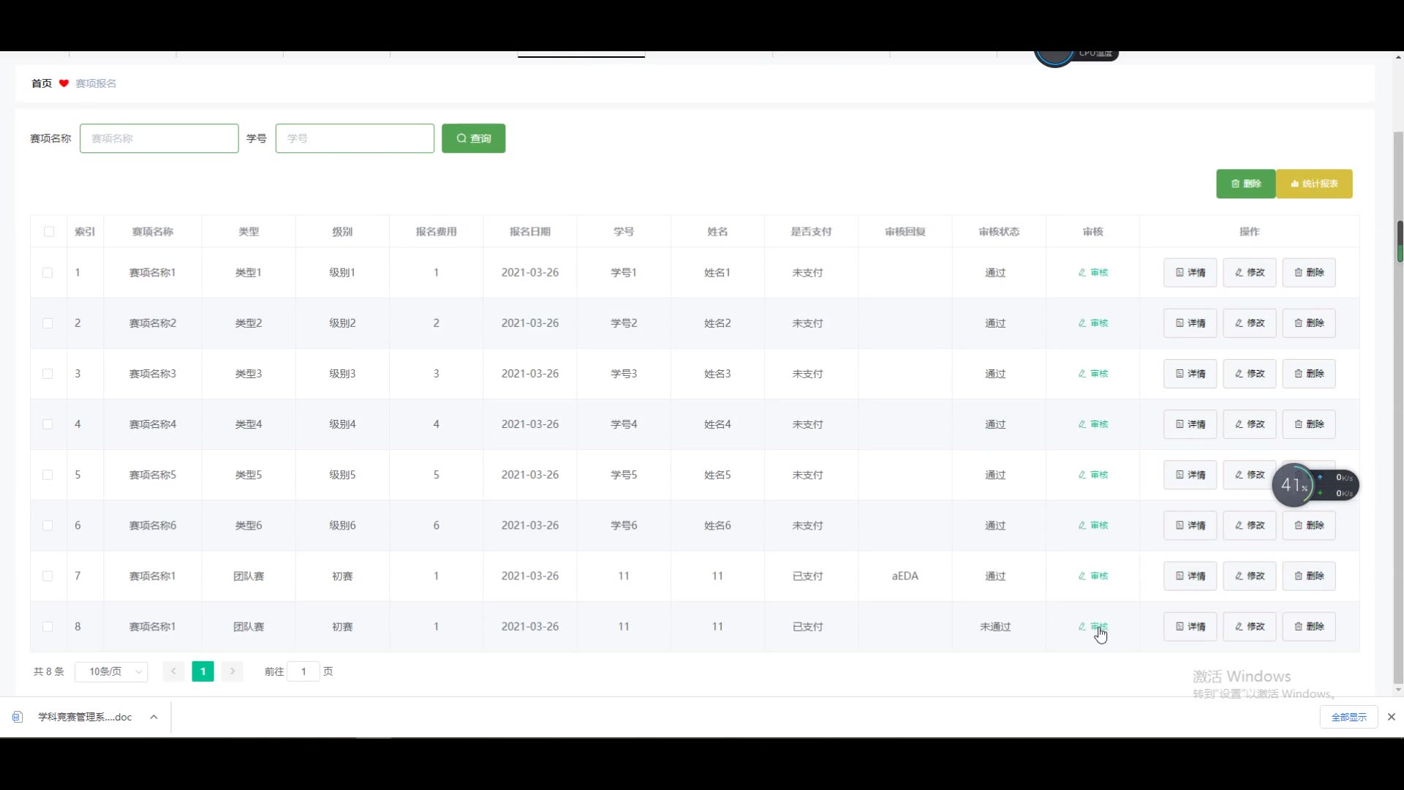Toggle the select-all header checkbox
Screen dimensions: 1404x790
point(49,232)
